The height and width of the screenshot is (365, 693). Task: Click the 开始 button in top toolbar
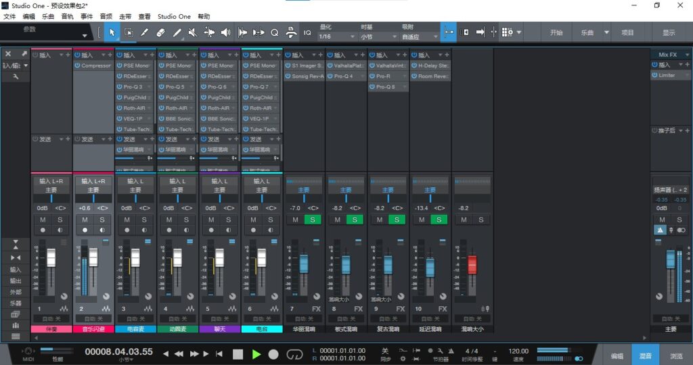tap(556, 32)
